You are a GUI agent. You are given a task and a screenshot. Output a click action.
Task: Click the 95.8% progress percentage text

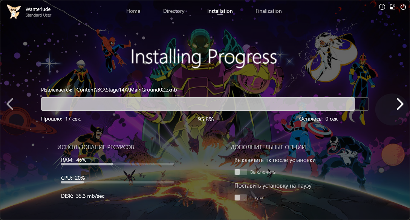[x=205, y=119]
